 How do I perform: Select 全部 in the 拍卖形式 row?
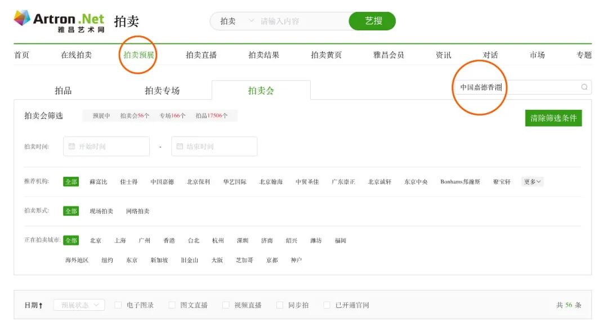[x=71, y=211]
